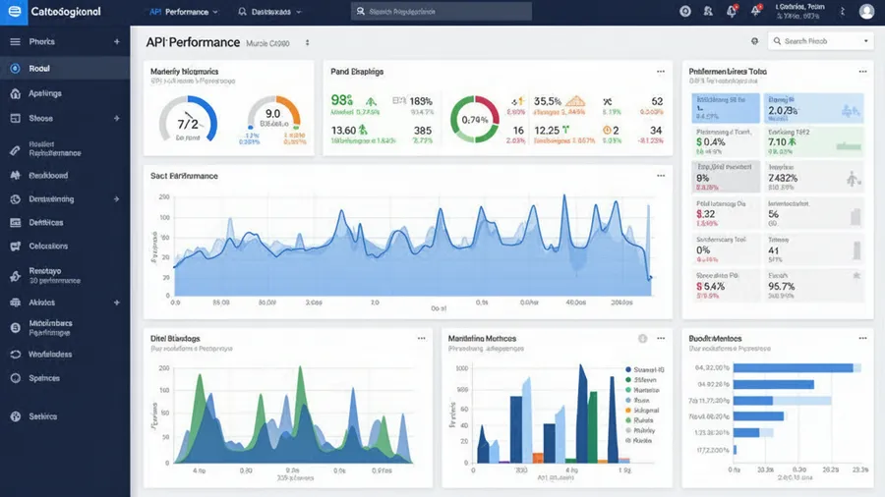Click the Search Fhoob input field
Viewport: 885px width, 497px height.
tap(819, 41)
